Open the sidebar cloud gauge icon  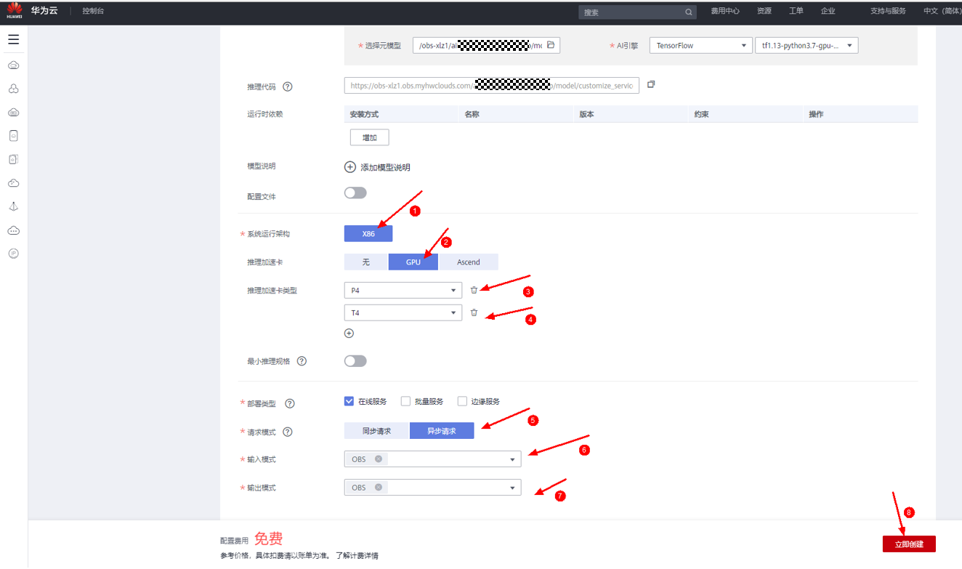pos(13,183)
